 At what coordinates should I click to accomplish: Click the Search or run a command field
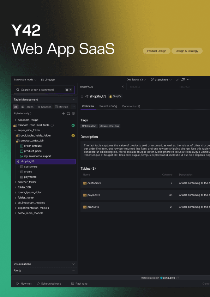tap(44, 90)
